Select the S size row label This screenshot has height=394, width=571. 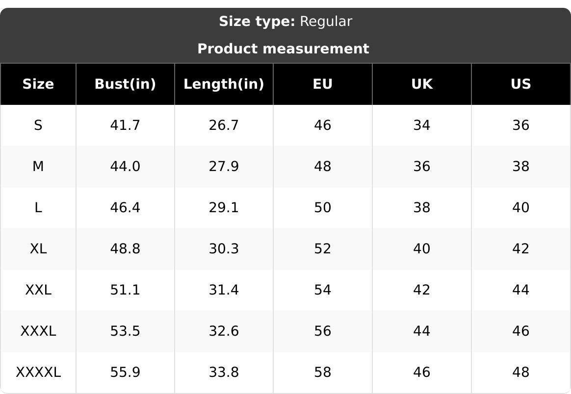click(x=38, y=125)
